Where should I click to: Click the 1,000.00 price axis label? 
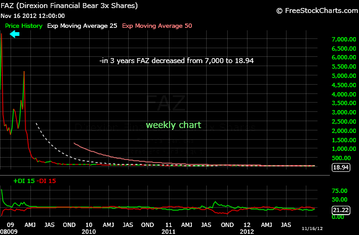344,149
